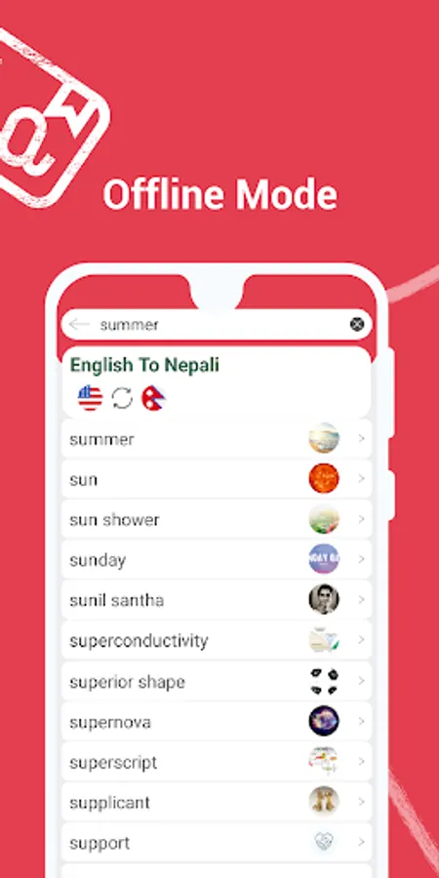Expand the sun shower entry chevron

point(362,519)
